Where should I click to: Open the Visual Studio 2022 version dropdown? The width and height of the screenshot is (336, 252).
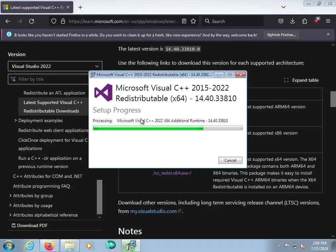(x=55, y=66)
